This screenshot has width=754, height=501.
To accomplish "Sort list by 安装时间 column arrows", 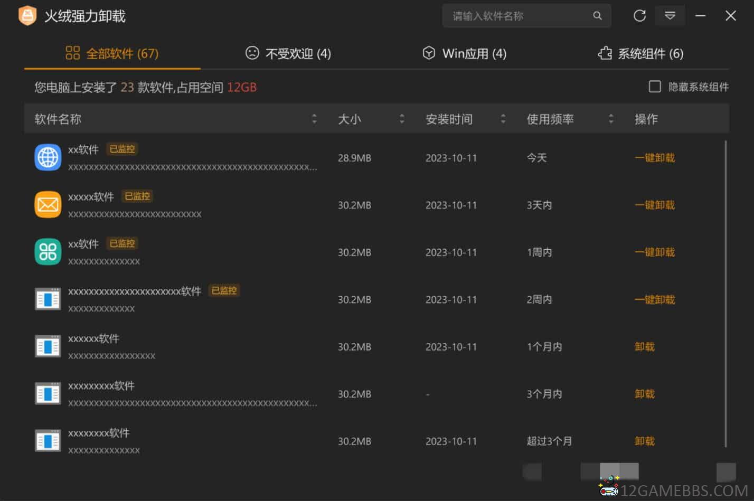I will 503,119.
